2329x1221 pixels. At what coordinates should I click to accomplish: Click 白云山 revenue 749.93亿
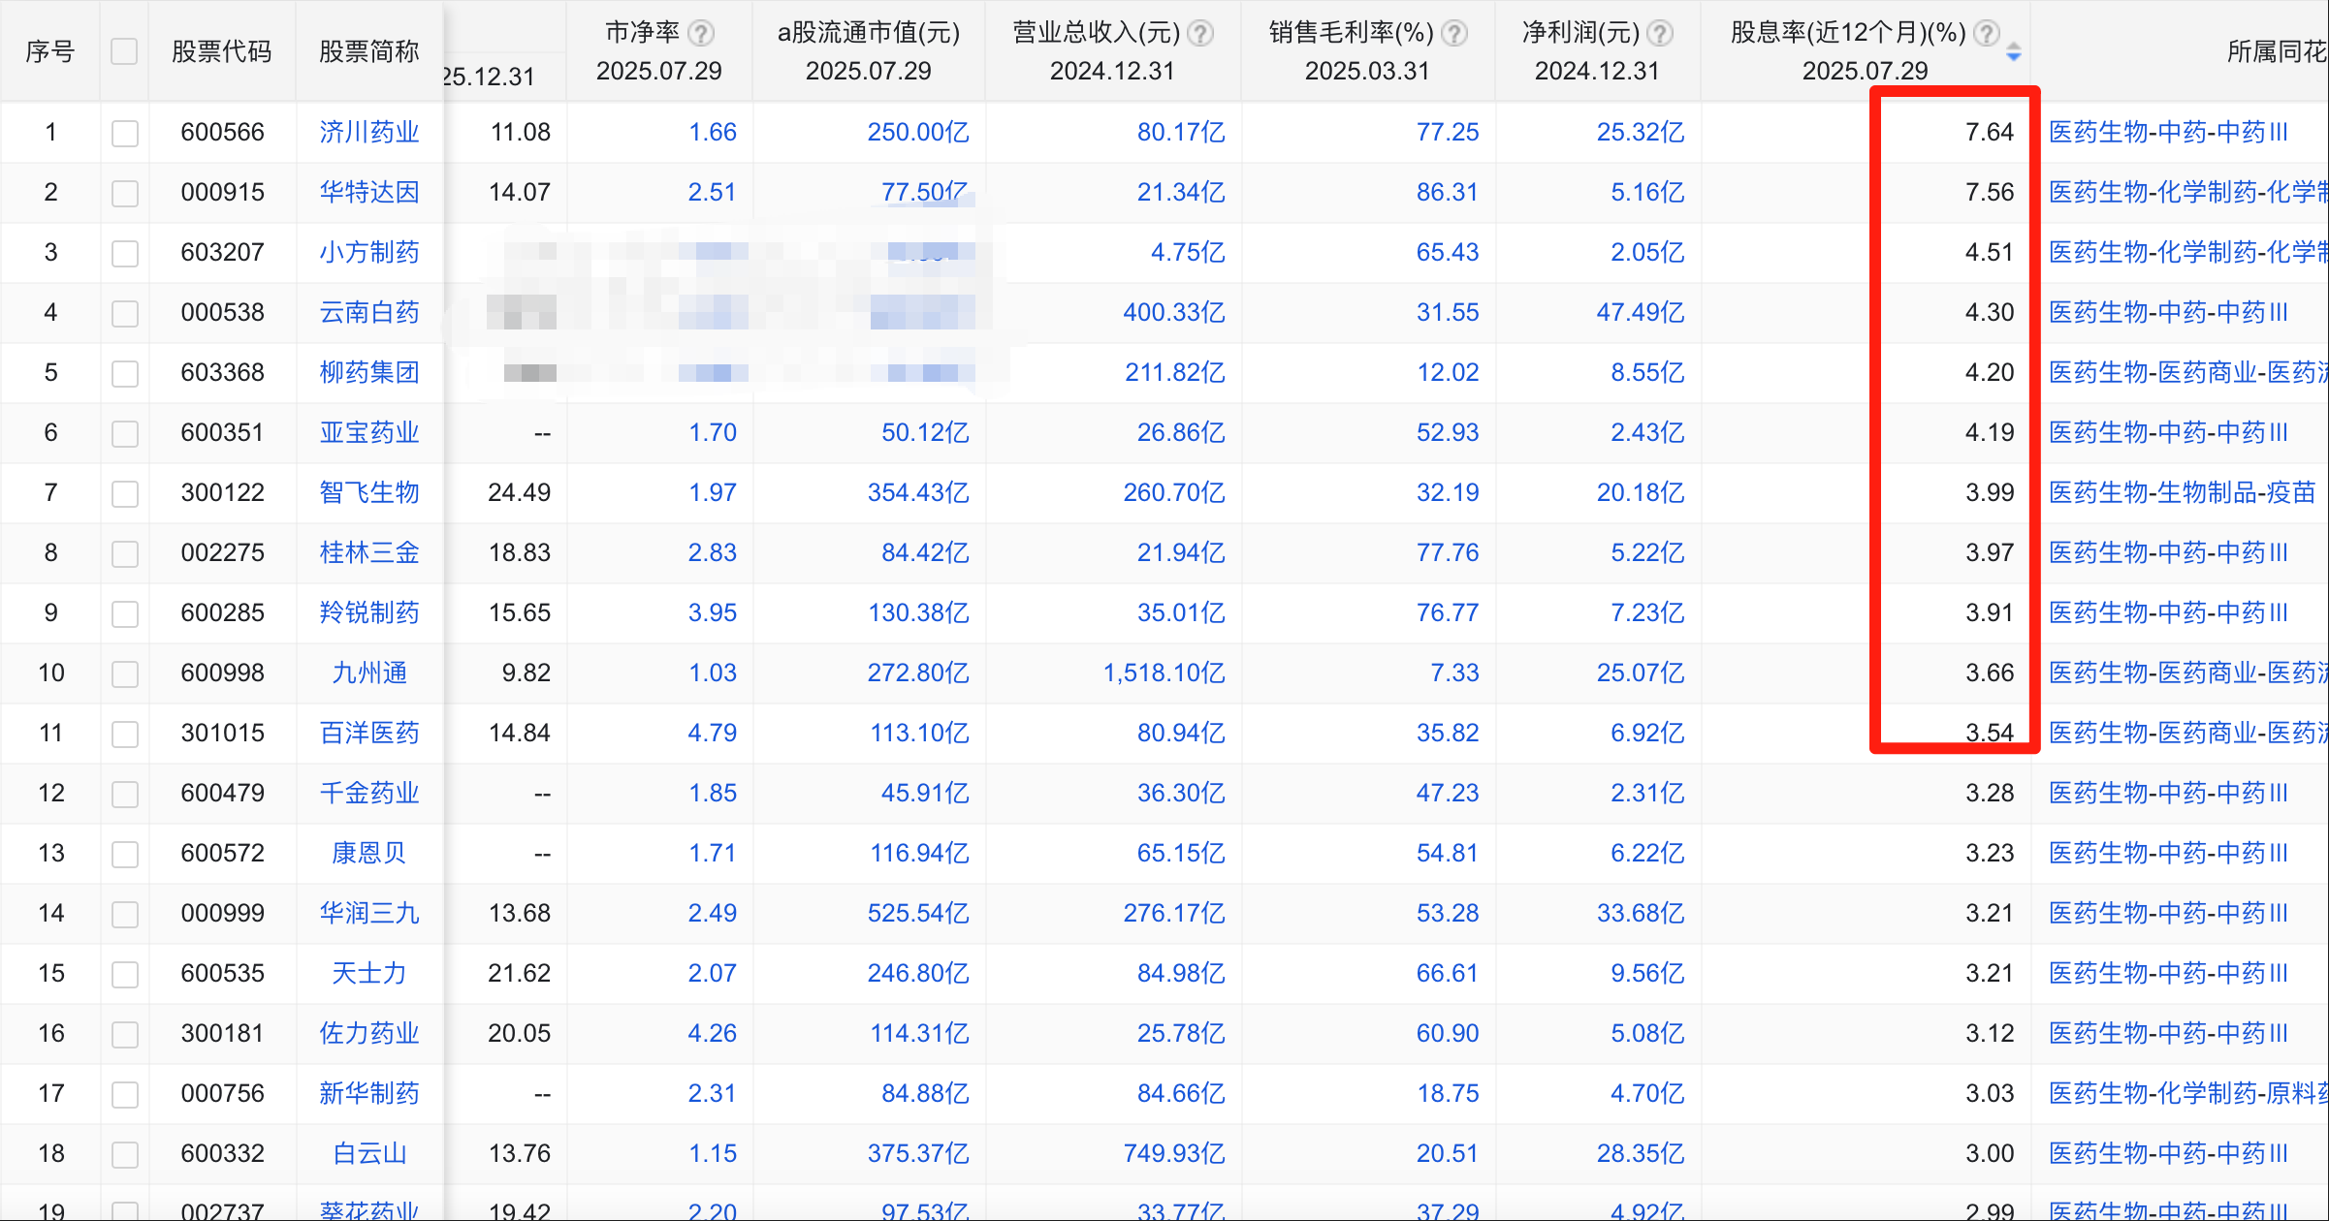pos(1174,1153)
